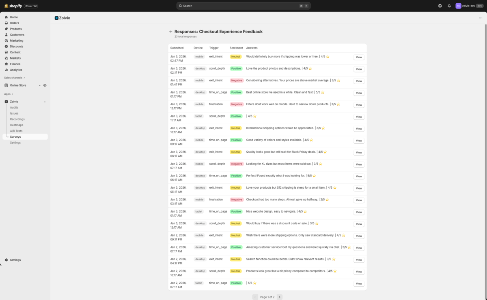View the frustration response from Jan 3 03:17 AM

coord(358,200)
